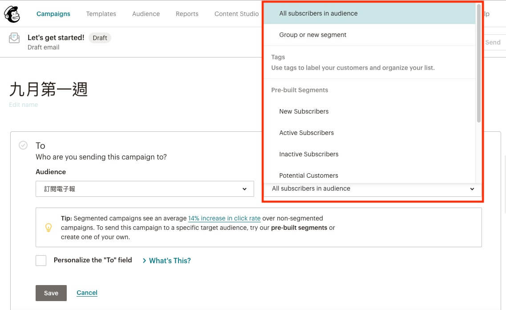Open the Audience dropdown showing 訂閱電子報
This screenshot has width=506, height=310.
point(145,189)
